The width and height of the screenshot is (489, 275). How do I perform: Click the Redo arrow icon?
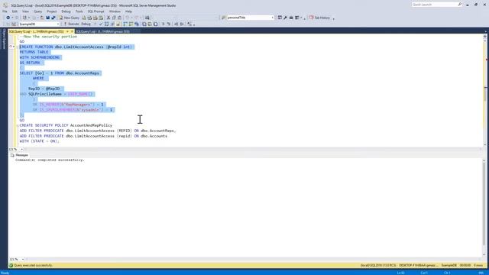[x=137, y=18]
